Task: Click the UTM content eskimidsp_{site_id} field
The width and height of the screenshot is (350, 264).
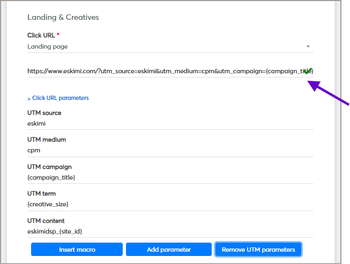Action: click(161, 231)
